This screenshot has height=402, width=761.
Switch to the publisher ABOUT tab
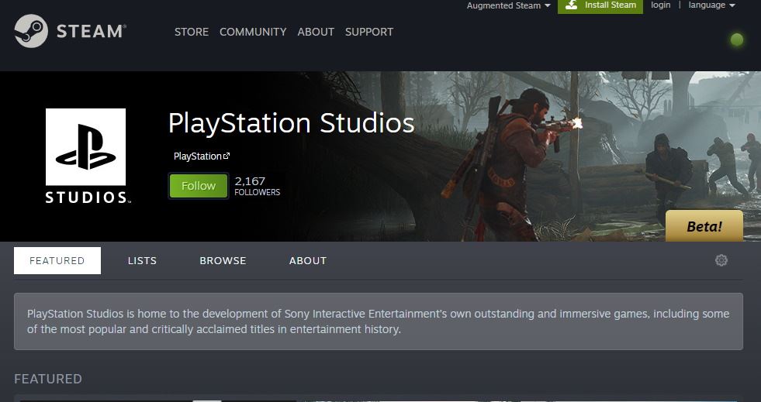coord(308,260)
